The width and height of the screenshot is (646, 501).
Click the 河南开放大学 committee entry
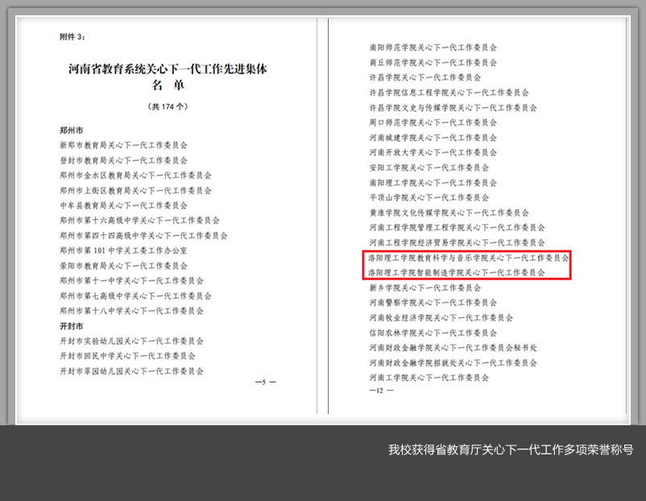[433, 152]
